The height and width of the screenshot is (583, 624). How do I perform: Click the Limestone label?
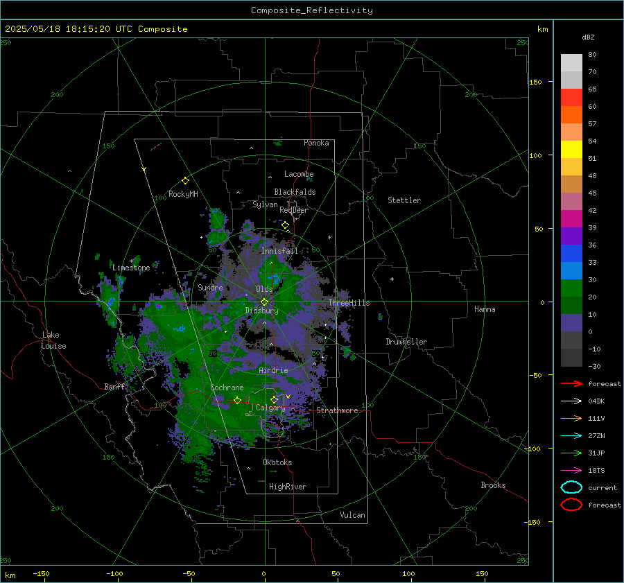(x=131, y=268)
